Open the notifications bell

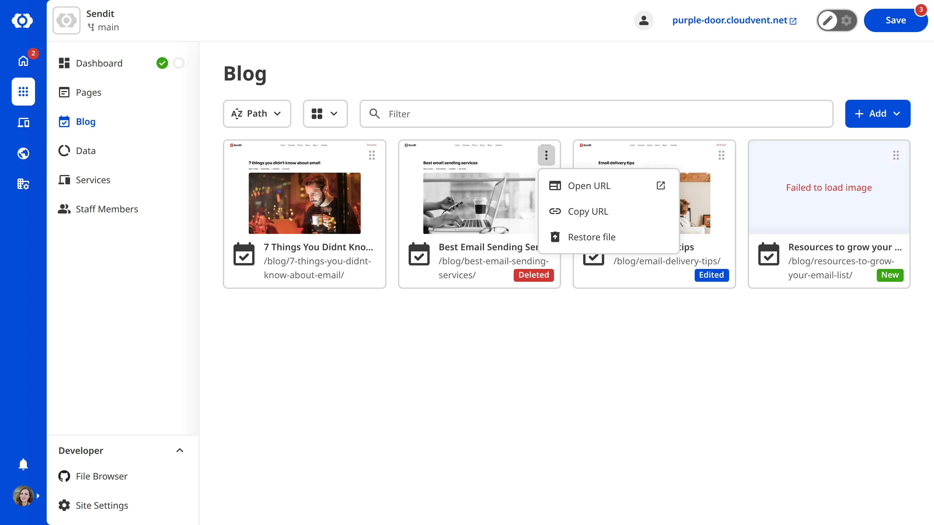23,464
